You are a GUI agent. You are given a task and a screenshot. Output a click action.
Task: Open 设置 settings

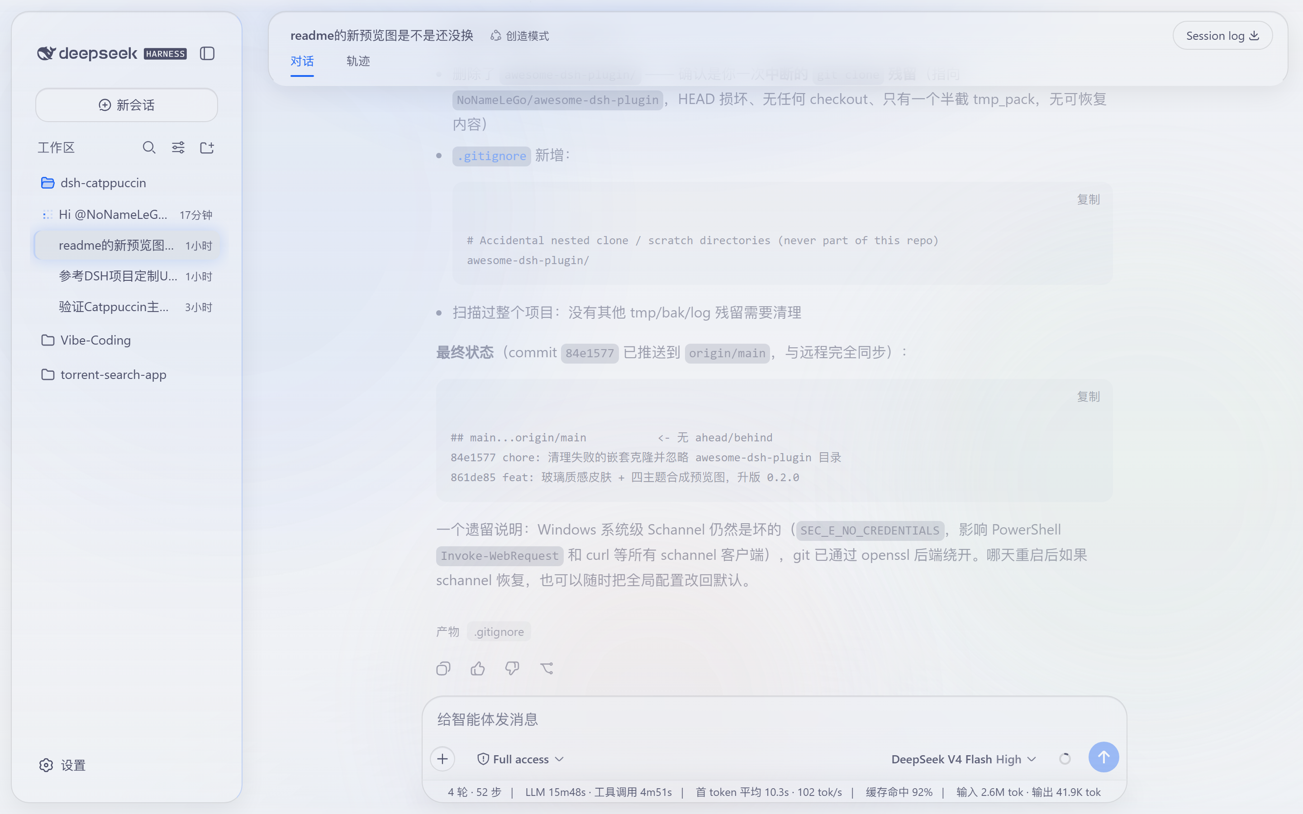(62, 765)
